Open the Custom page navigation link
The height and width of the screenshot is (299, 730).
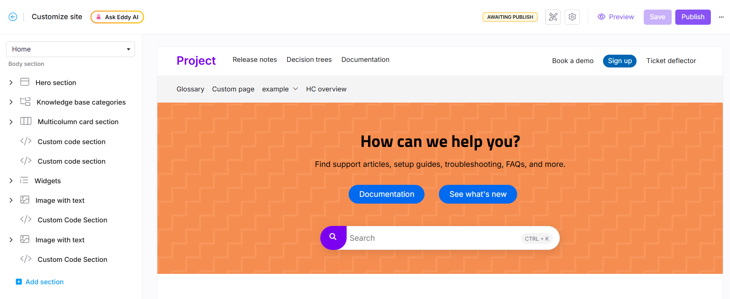233,89
